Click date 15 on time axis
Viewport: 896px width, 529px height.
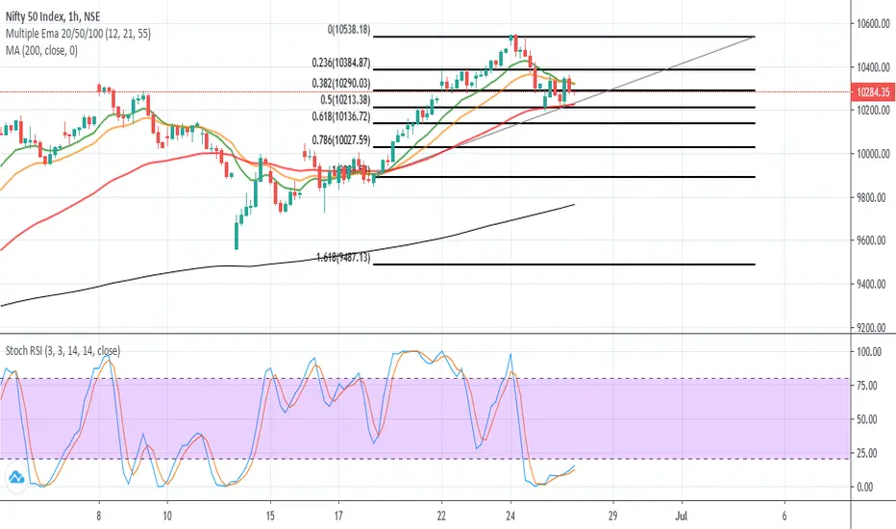tap(270, 516)
